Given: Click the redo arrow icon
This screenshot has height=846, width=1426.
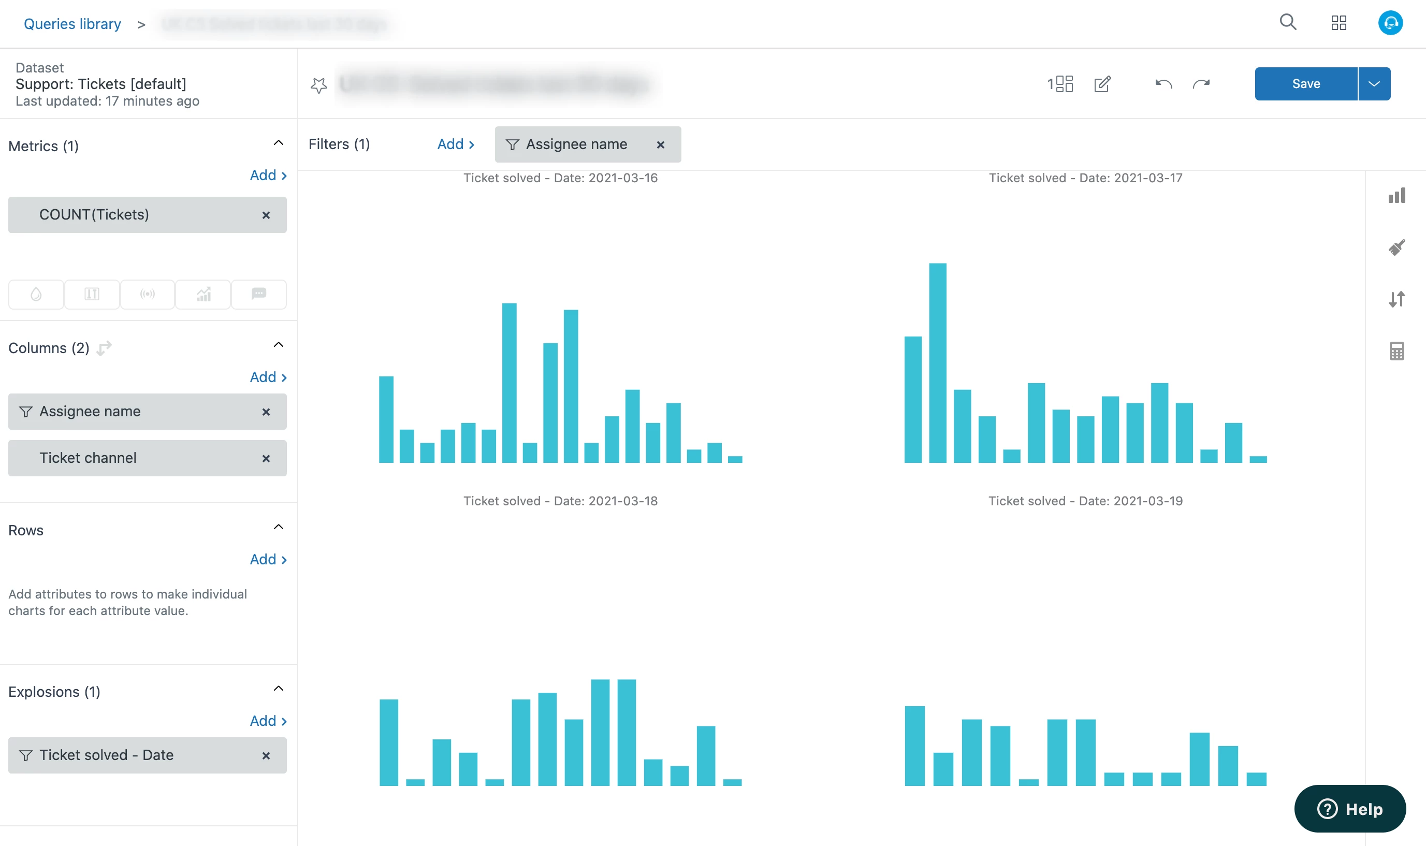Looking at the screenshot, I should click(1201, 84).
